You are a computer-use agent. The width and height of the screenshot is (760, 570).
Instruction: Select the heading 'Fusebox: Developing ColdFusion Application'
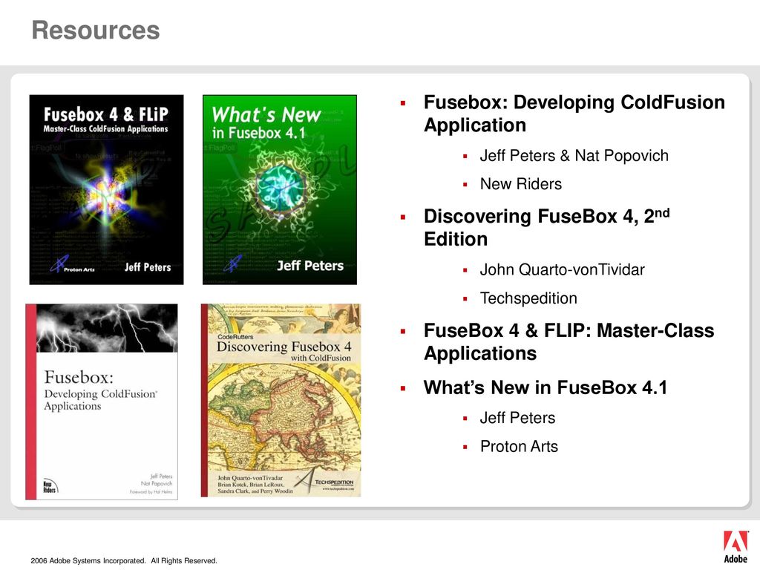[x=574, y=114]
